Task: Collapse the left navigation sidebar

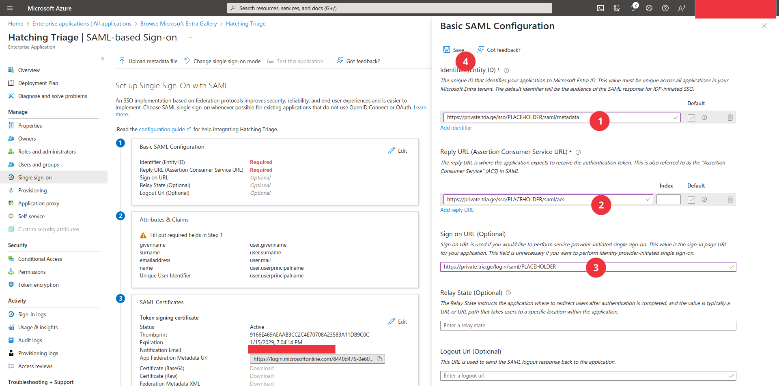Action: click(x=103, y=59)
